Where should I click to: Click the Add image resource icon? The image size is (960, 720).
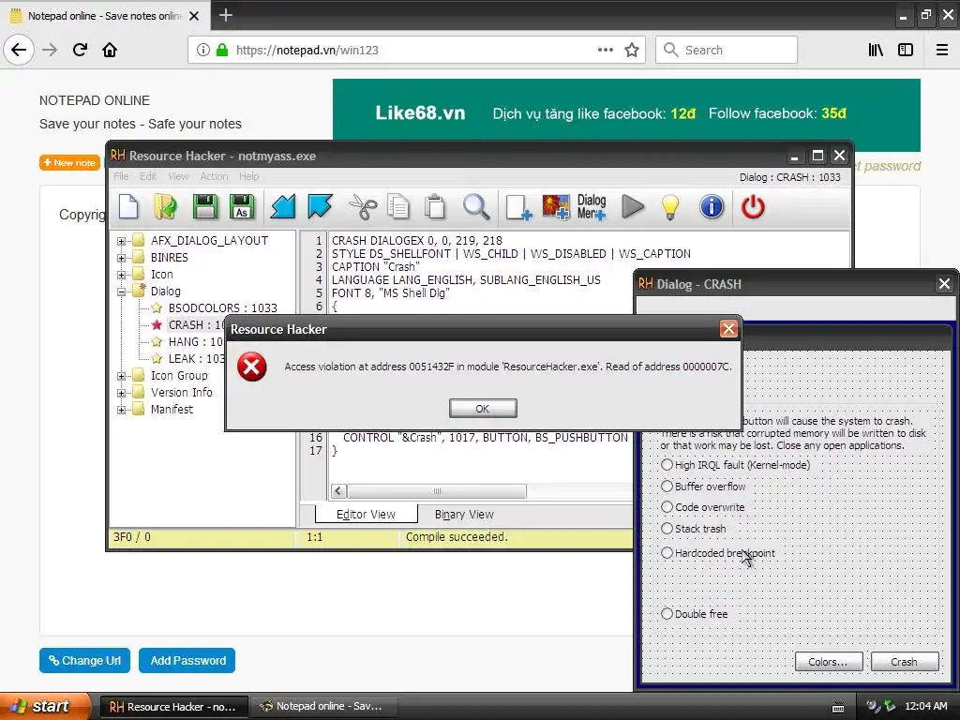pos(556,207)
